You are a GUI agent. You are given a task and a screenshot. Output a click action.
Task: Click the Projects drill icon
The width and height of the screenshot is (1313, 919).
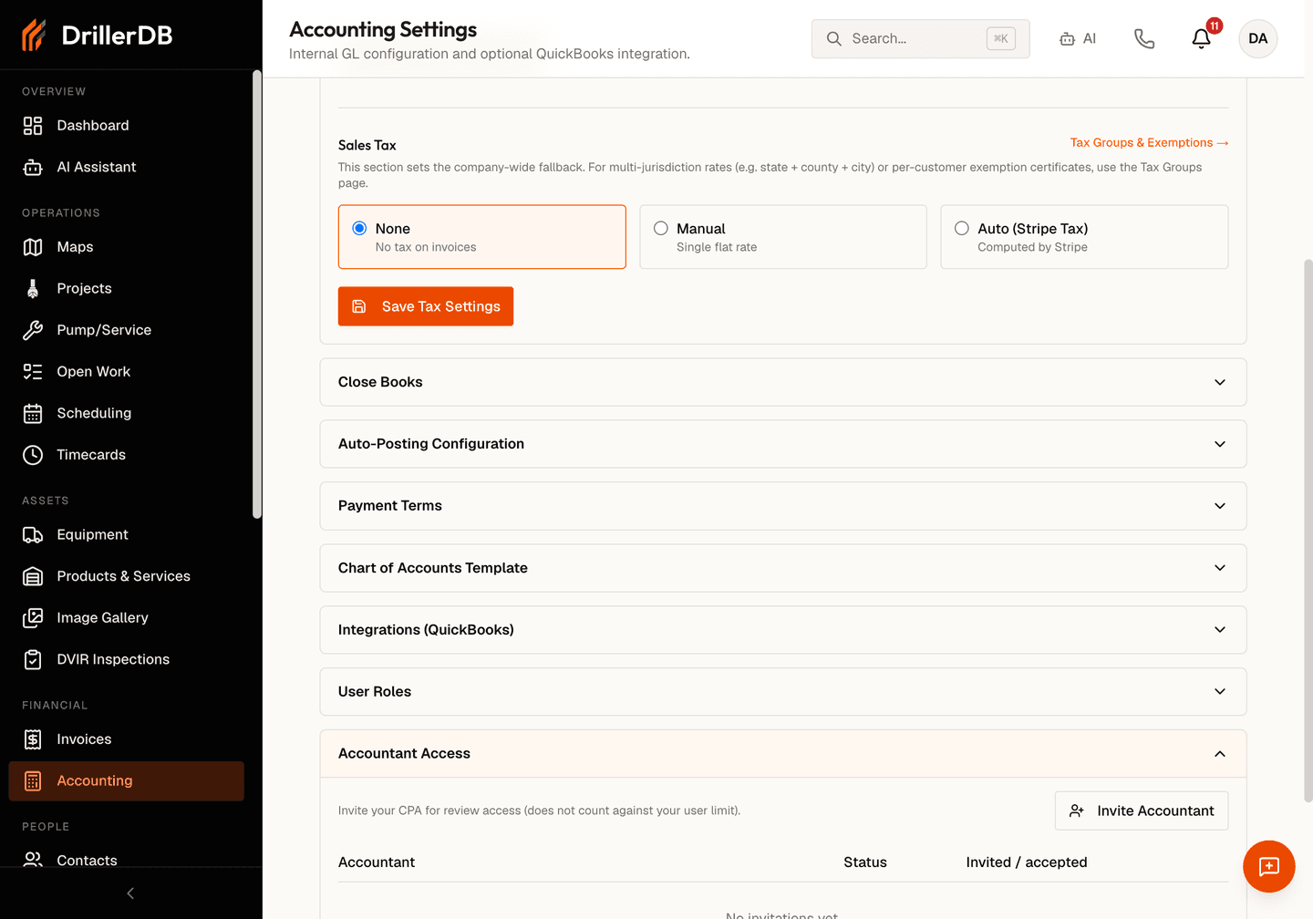tap(33, 289)
